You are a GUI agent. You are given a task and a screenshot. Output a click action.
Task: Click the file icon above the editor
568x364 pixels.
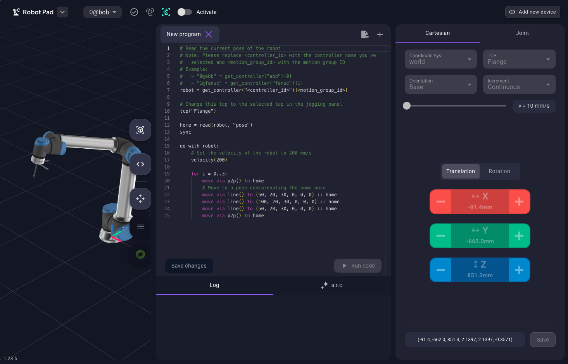point(365,34)
